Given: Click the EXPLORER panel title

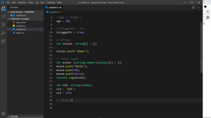Looking at the screenshot, I should [x=14, y=8].
